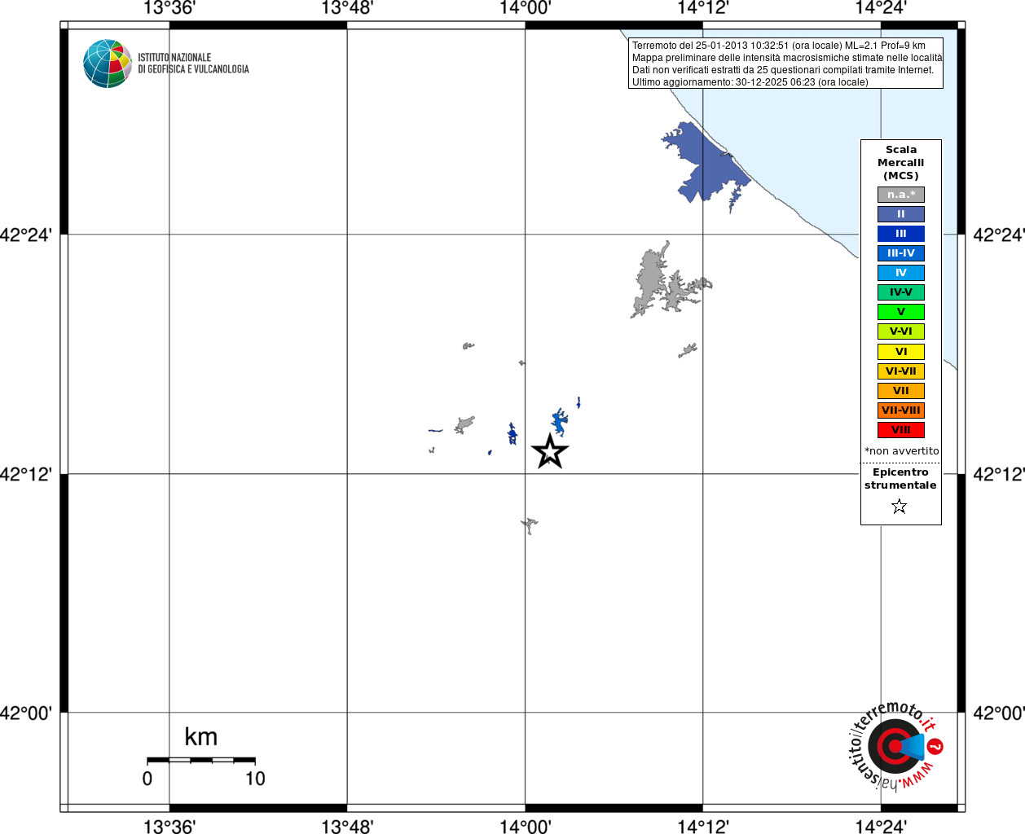
Task: Click the 'Dati non verificati' text line
Action: pyautogui.click(x=783, y=70)
